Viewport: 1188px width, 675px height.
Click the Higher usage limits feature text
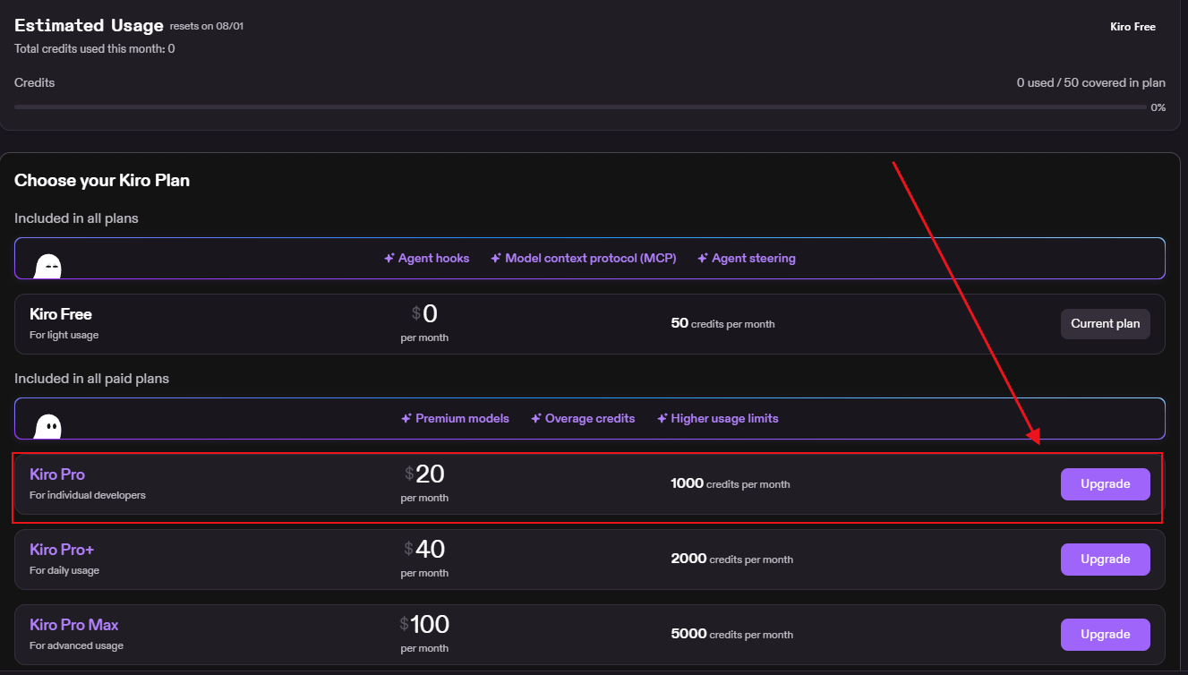tap(725, 418)
